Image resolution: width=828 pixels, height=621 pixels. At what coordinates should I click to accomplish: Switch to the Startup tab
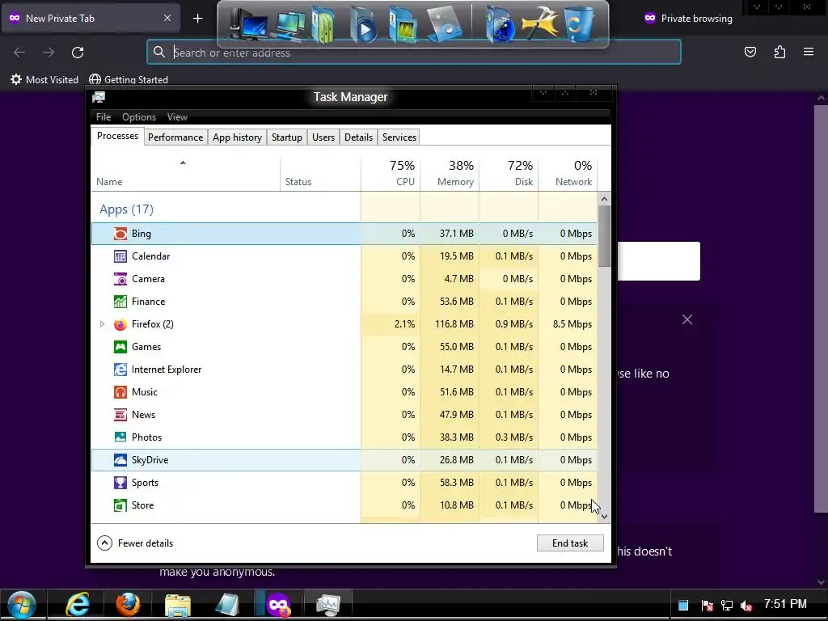(287, 137)
